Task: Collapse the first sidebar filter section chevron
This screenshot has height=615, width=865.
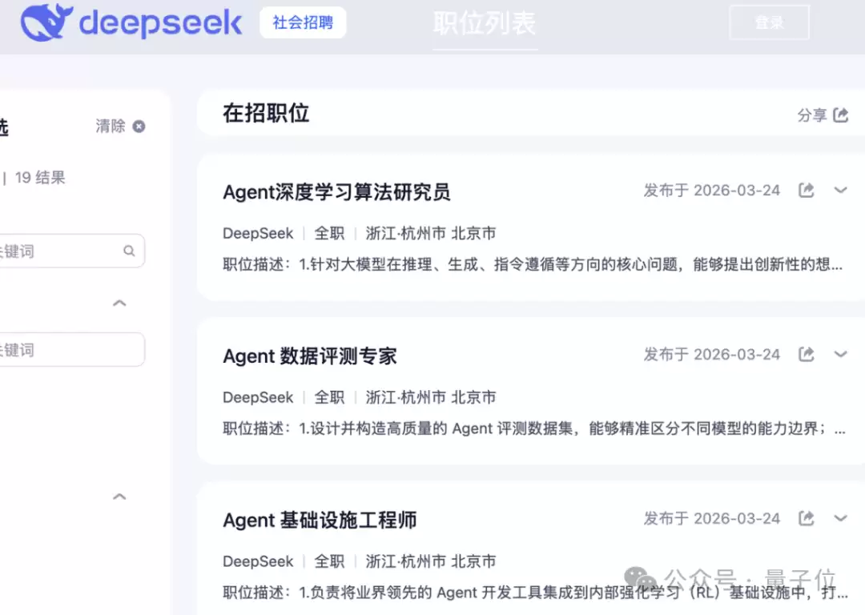Action: [x=119, y=303]
